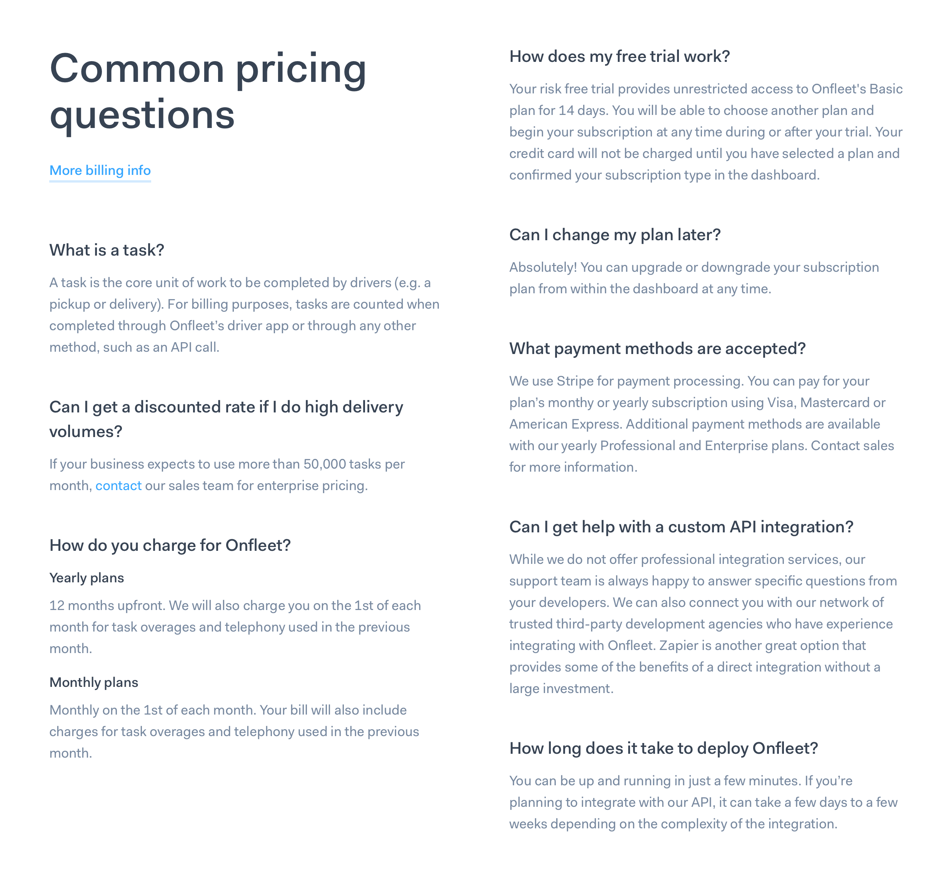952x881 pixels.
Task: Click the Common pricing questions title
Action: (x=208, y=91)
